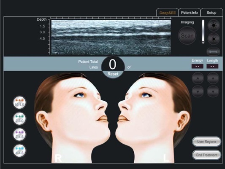Open the Patient Info tab

click(190, 13)
